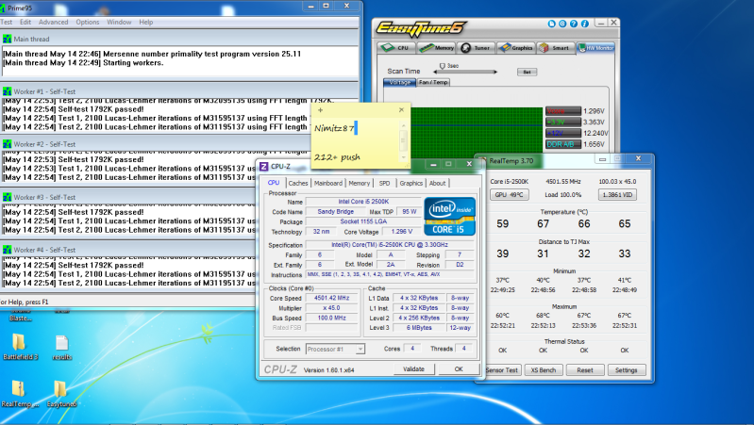The width and height of the screenshot is (754, 425).
Task: Click the Scan Time right arrow
Action: click(x=494, y=72)
